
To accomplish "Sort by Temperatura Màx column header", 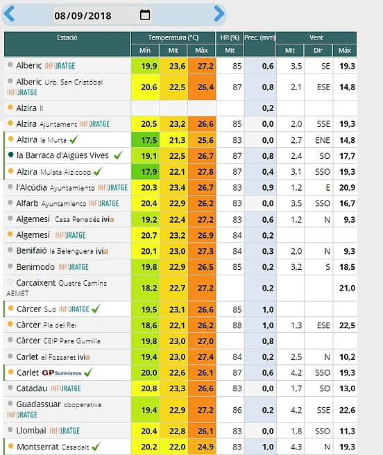I will (x=201, y=51).
